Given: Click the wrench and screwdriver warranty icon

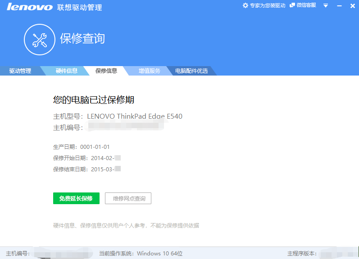Looking at the screenshot, I should coord(40,40).
